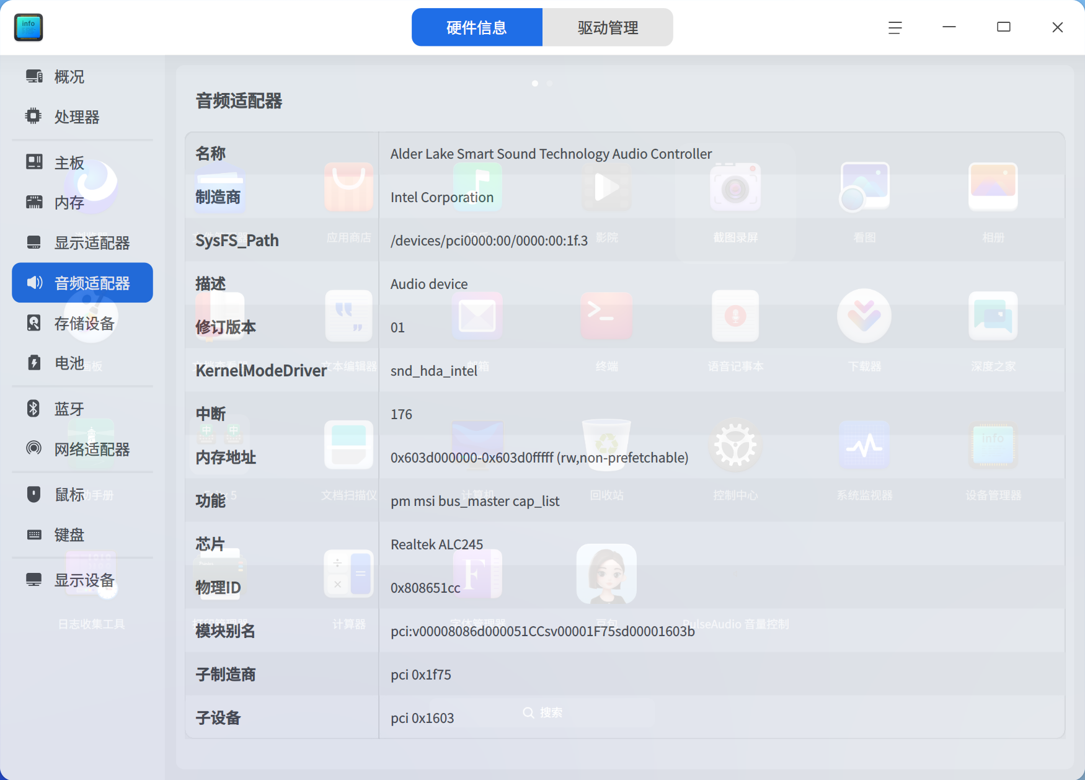Click the memory address 0x603d000000 value
1085x780 pixels.
pyautogui.click(x=539, y=458)
